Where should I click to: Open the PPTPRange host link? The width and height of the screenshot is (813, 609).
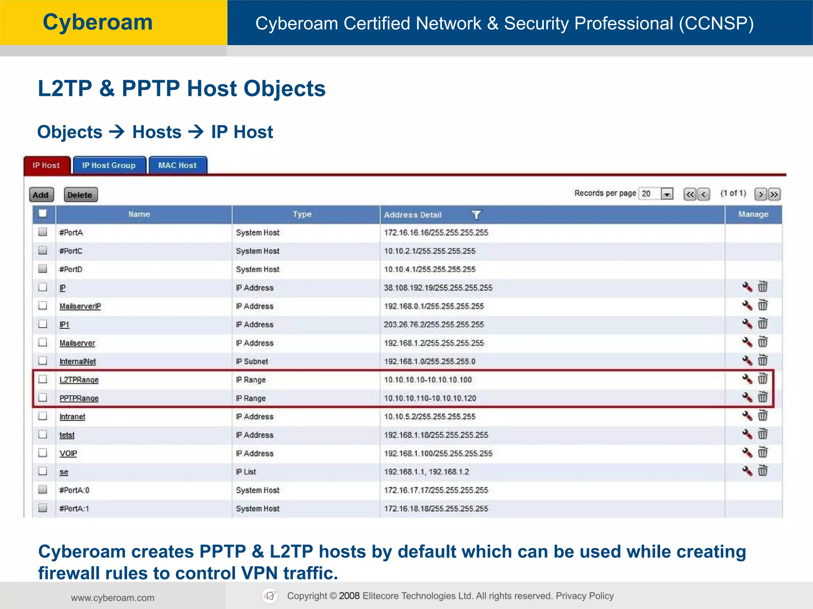click(79, 398)
